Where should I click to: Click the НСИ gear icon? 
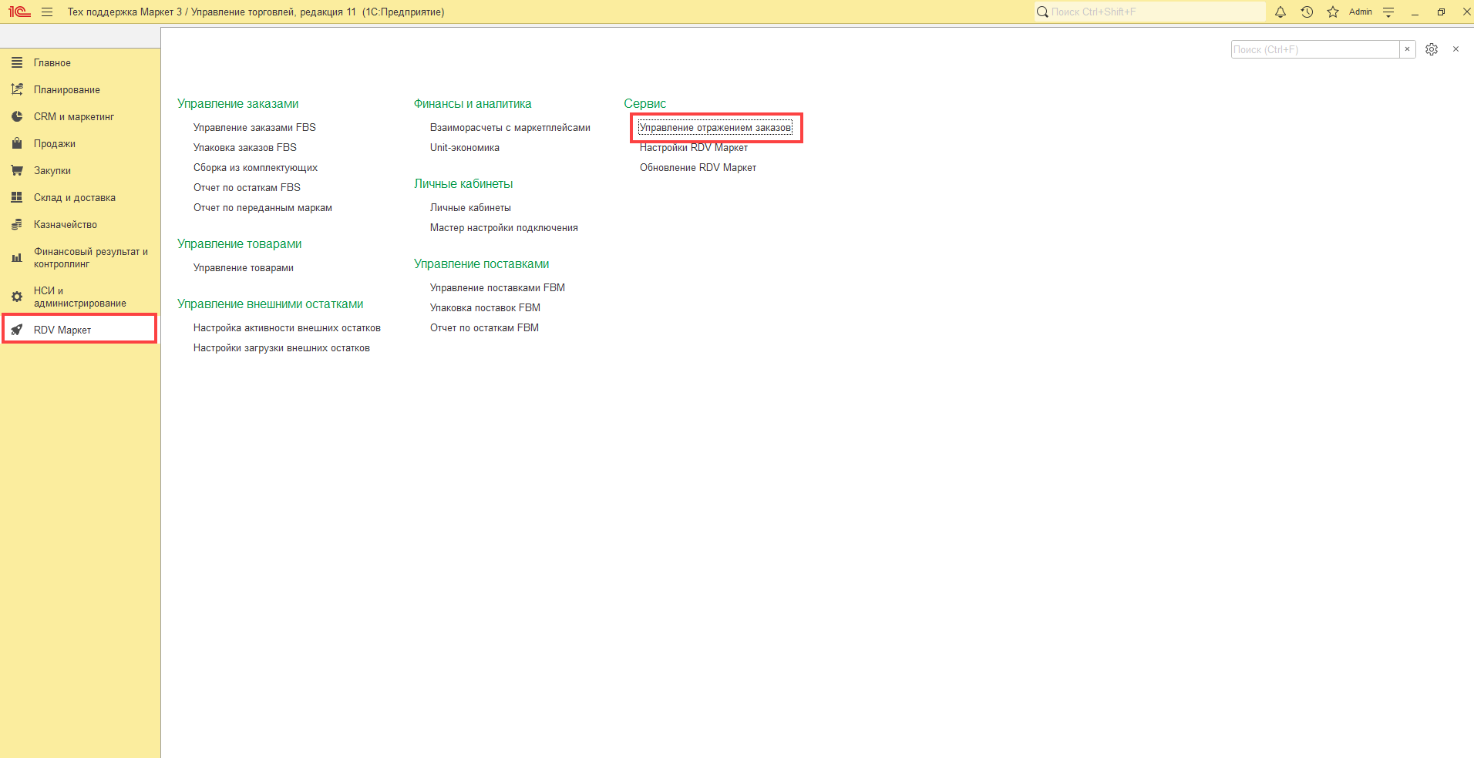click(x=17, y=297)
